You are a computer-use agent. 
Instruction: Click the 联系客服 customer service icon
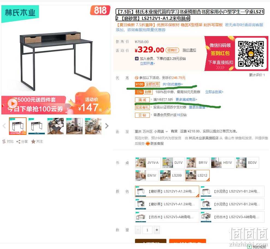coord(148,144)
